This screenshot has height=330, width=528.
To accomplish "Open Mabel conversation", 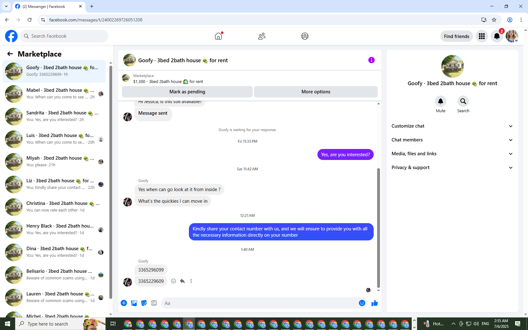I will 54,94.
